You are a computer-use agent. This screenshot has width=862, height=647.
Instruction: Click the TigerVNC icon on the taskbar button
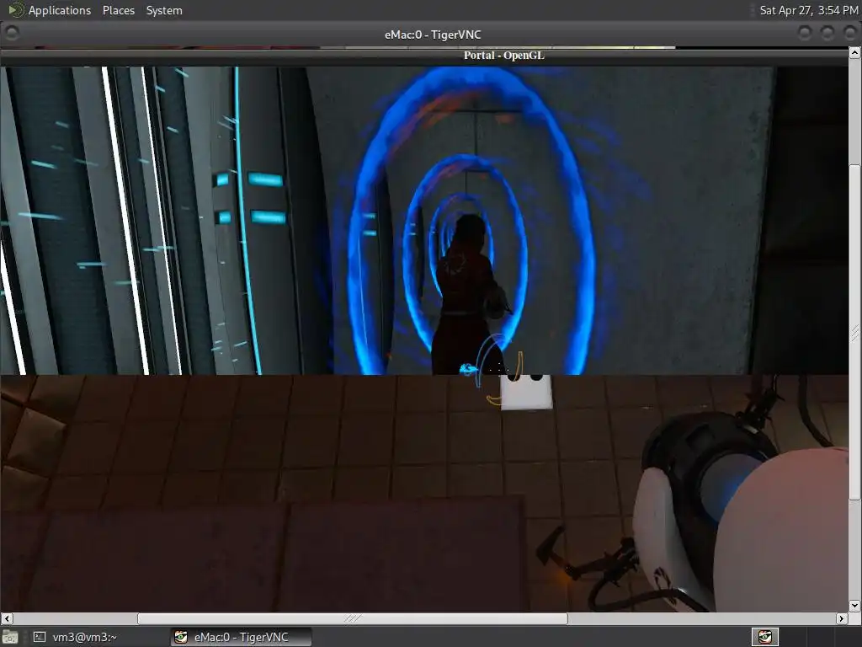181,637
